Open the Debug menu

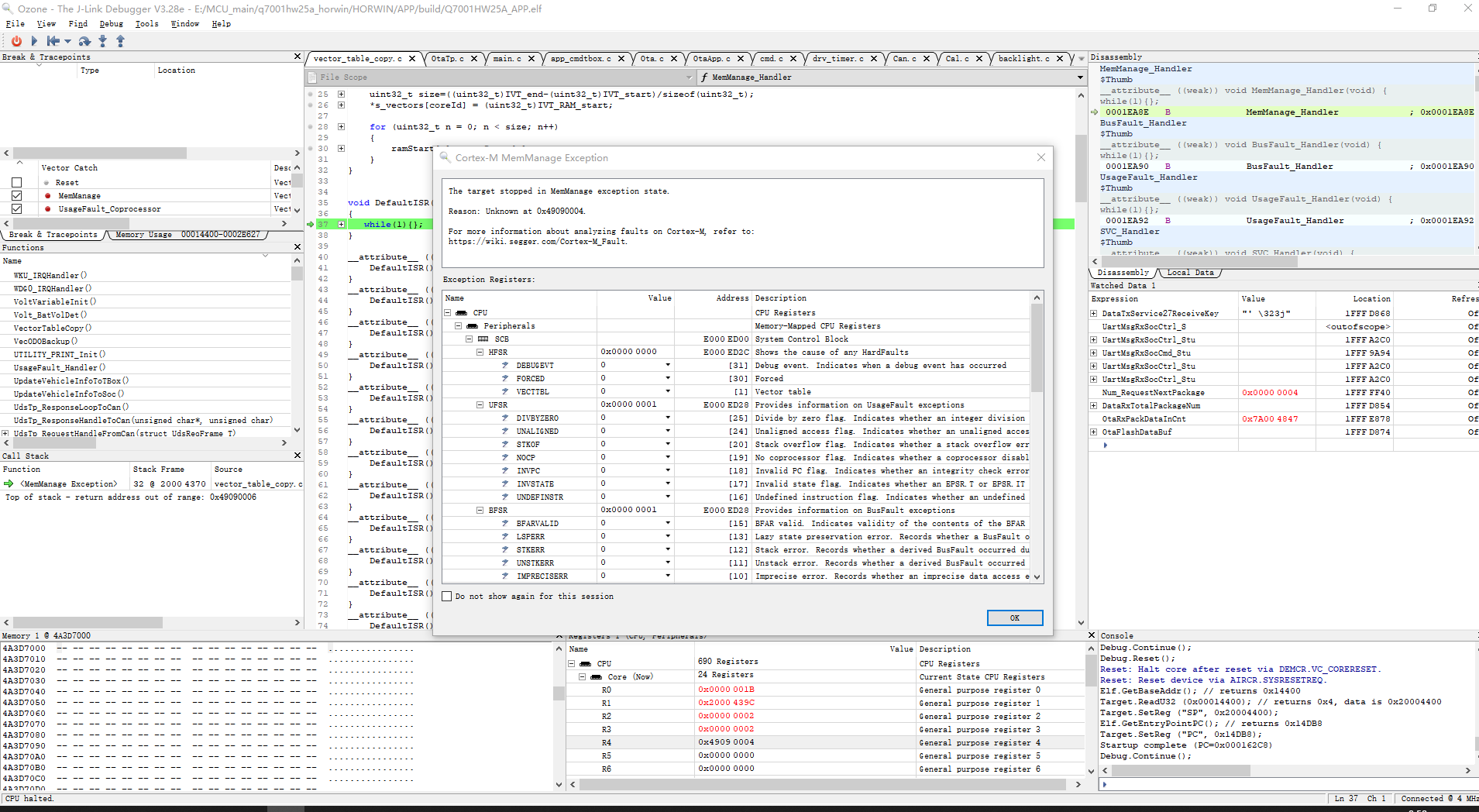tap(111, 24)
